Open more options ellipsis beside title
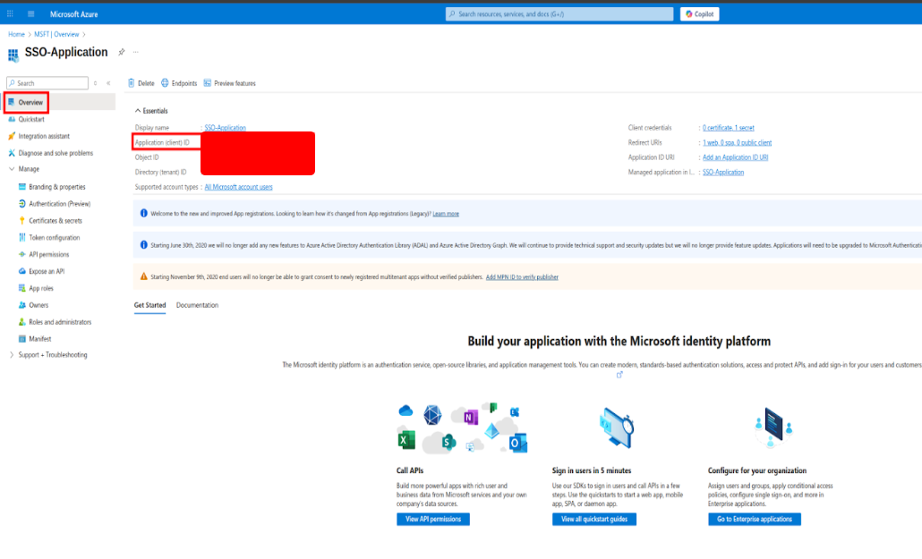Viewport: 922px width, 559px height. pos(136,52)
